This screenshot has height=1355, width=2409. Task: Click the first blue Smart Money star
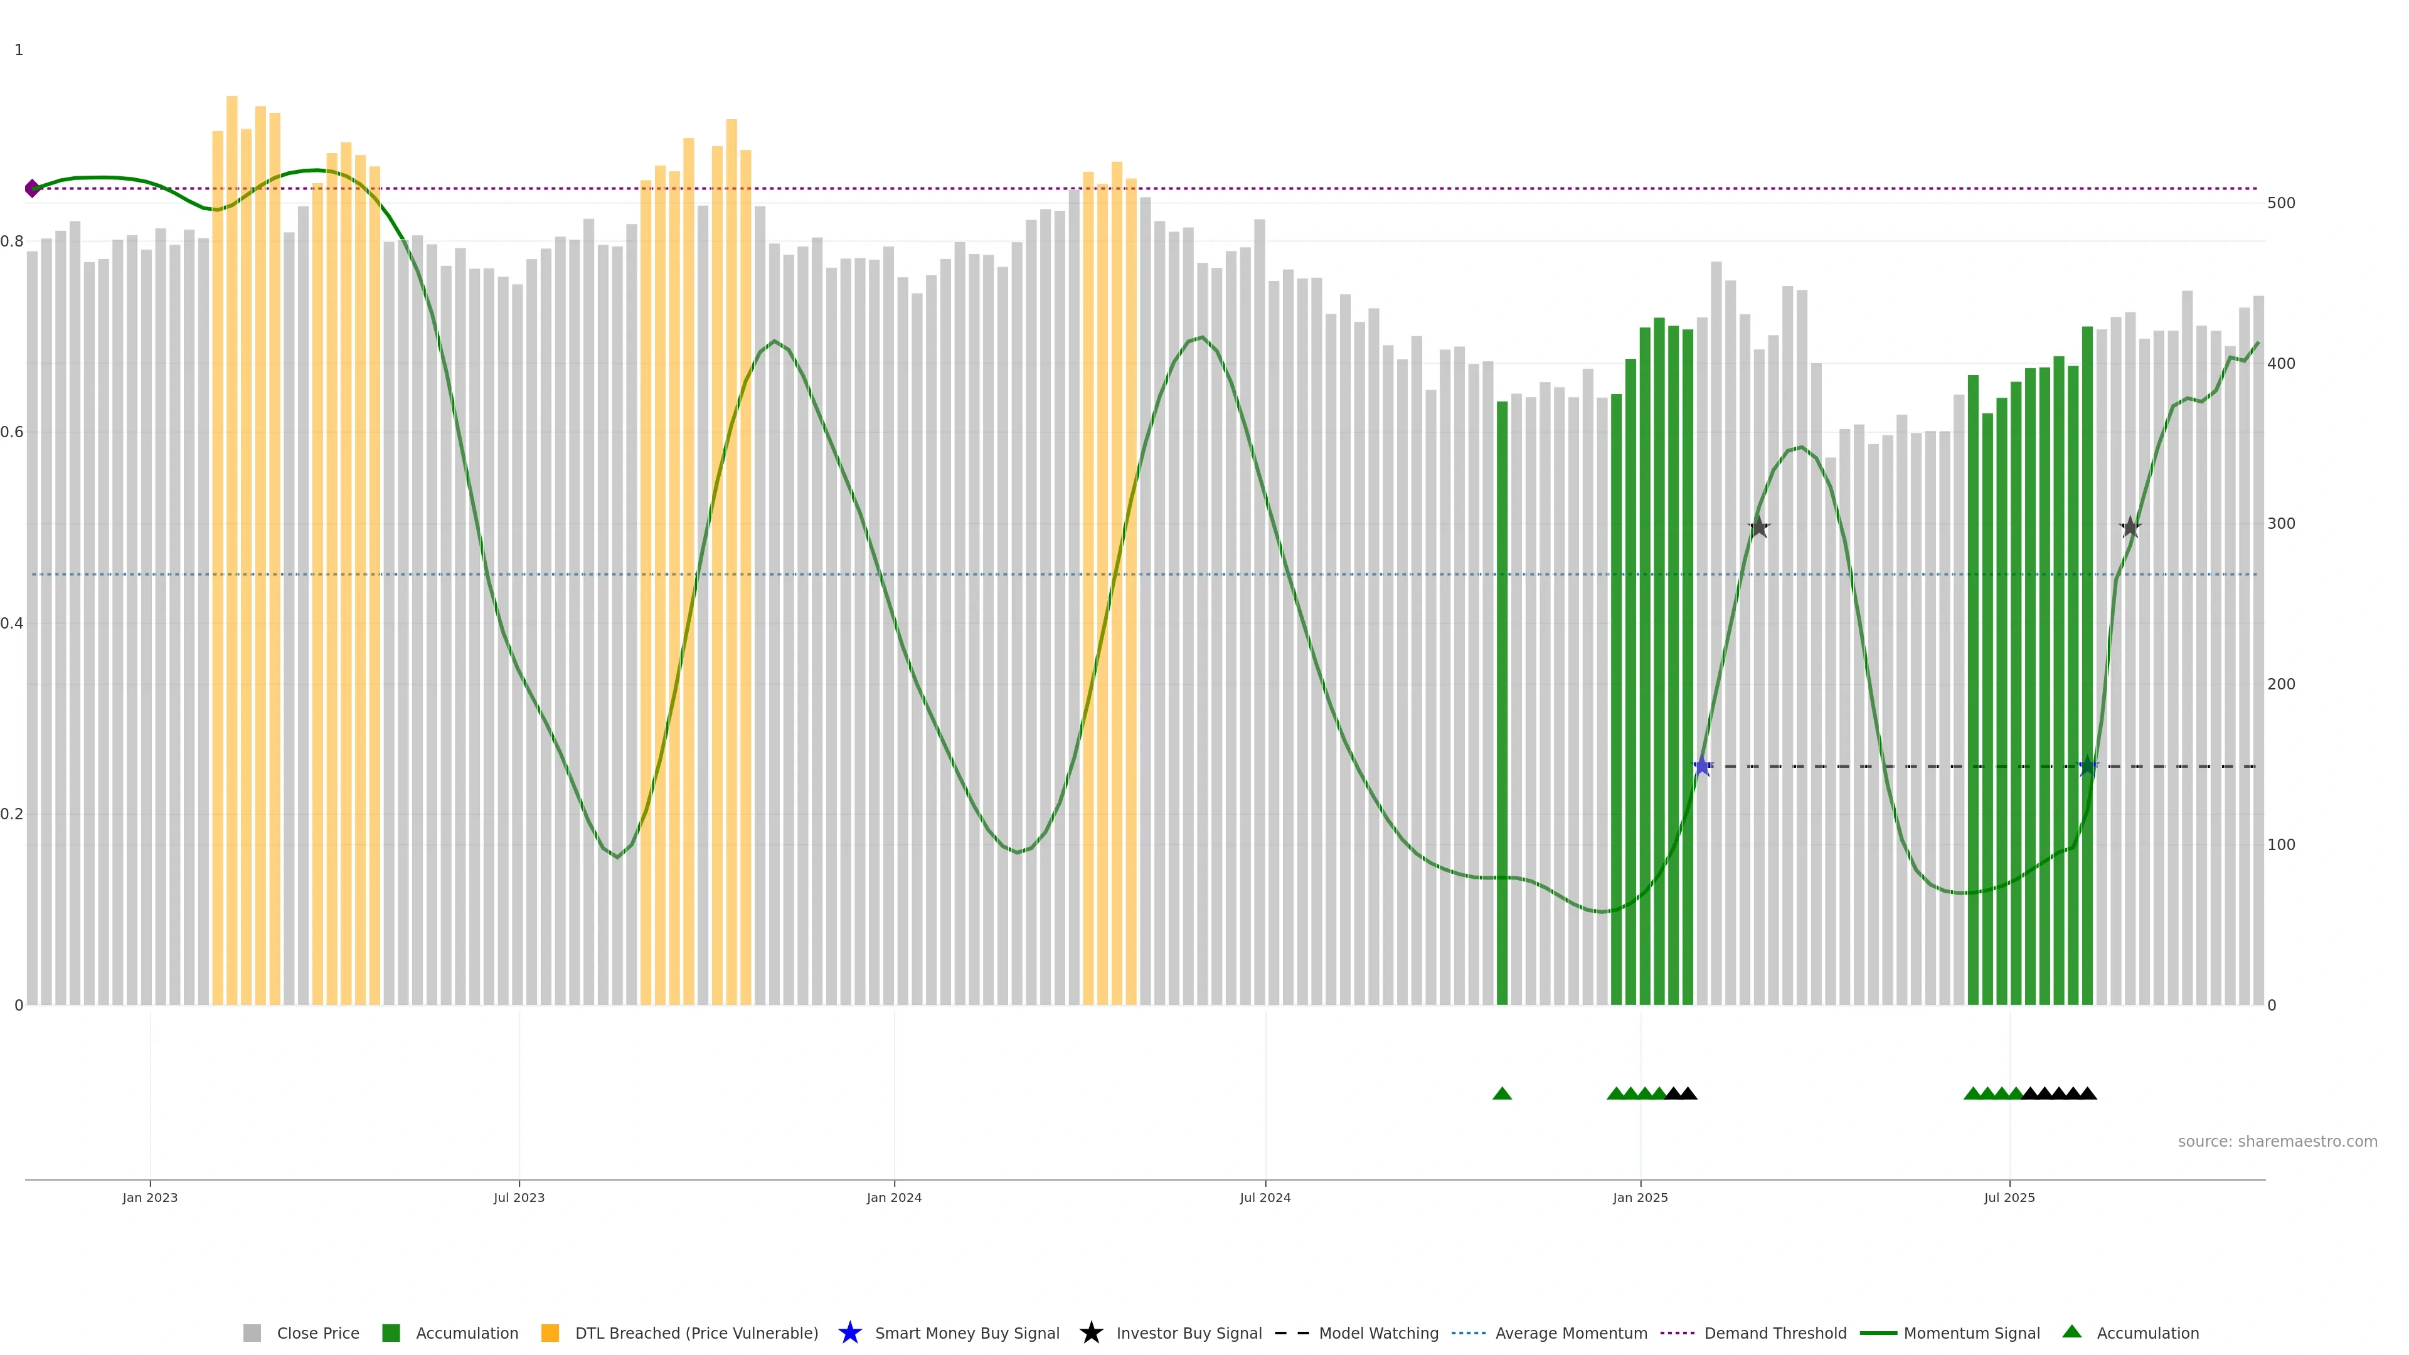(1702, 767)
